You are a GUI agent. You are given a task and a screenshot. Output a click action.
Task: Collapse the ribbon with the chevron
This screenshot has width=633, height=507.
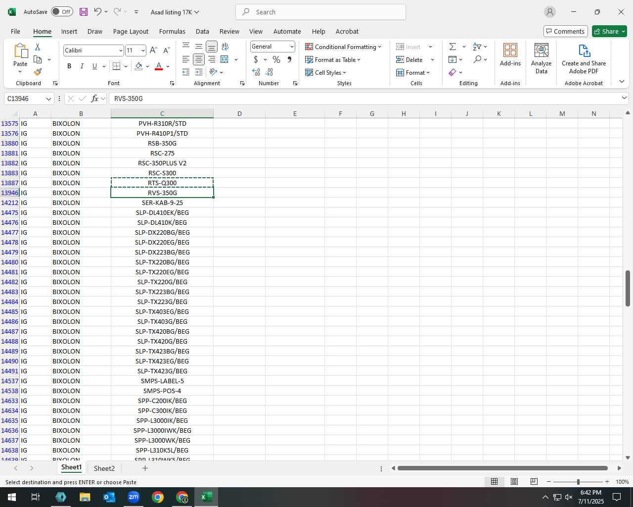(622, 81)
